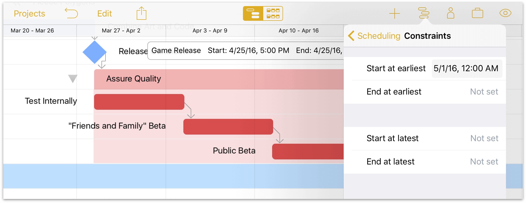Open the share/export icon
This screenshot has width=526, height=203.
click(x=141, y=13)
